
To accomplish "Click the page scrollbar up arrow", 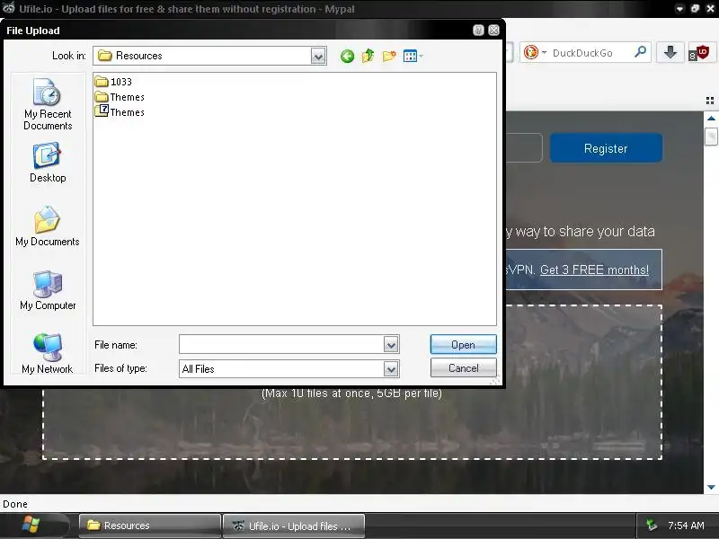I will tap(711, 119).
